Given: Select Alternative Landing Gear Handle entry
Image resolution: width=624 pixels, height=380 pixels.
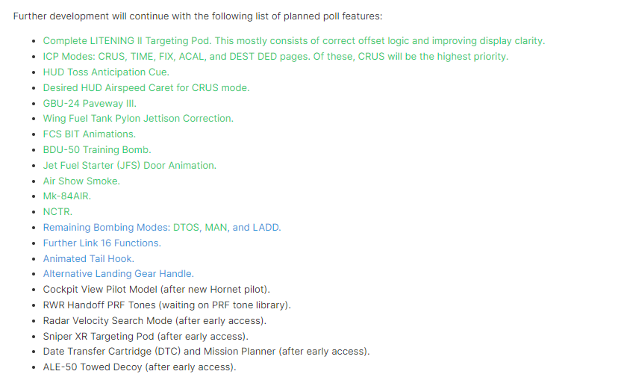Looking at the screenshot, I should click(x=118, y=274).
